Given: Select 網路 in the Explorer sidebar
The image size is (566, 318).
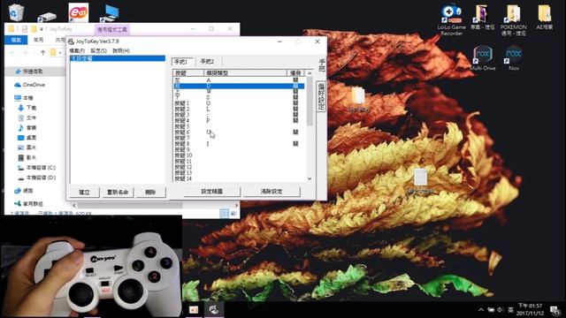Looking at the screenshot, I should point(27,191).
